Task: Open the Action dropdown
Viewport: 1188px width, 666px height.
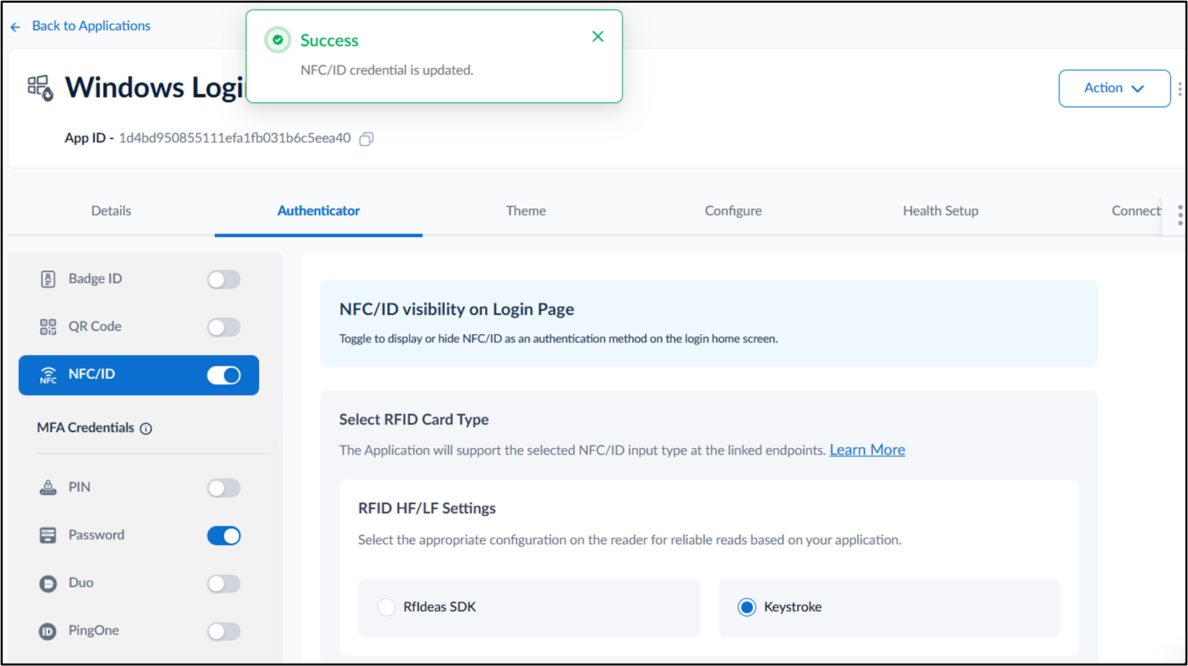Action: (x=1114, y=88)
